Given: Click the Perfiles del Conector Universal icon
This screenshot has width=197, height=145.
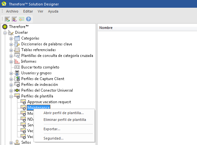Looking at the screenshot, I should tap(17, 90).
